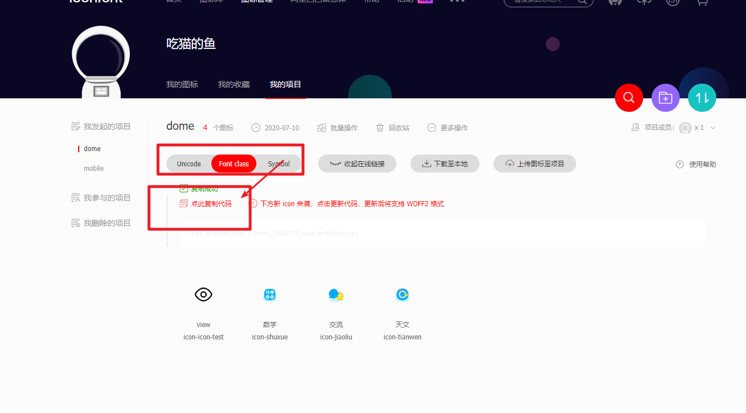Click the teal sort arrows floating button

click(x=702, y=98)
